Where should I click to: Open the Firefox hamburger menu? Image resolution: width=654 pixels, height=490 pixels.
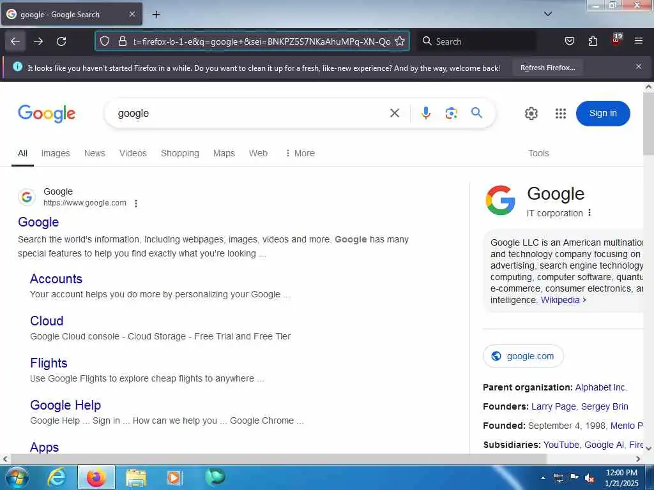click(639, 41)
